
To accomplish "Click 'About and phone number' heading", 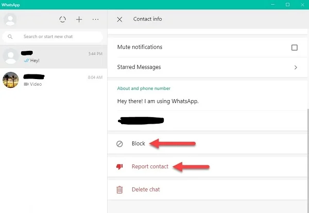I will [144, 88].
